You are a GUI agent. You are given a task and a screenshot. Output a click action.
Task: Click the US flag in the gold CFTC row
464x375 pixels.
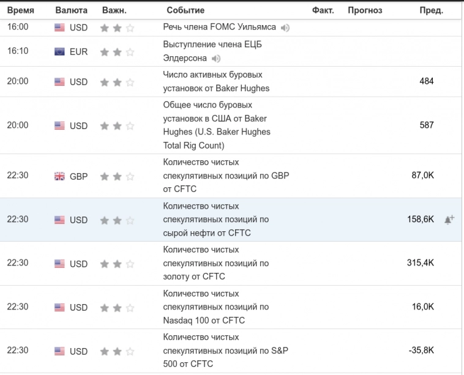[x=59, y=264]
